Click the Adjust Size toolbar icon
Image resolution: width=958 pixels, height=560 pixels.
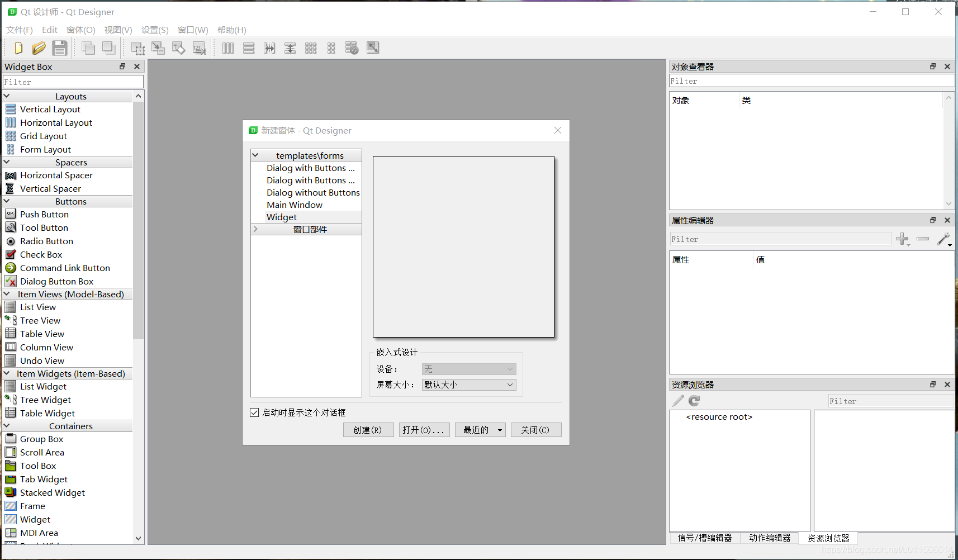click(x=373, y=48)
